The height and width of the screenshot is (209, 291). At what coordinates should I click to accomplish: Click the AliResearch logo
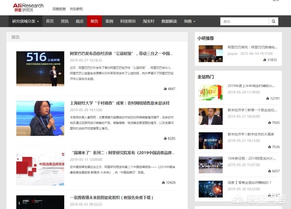[28, 8]
